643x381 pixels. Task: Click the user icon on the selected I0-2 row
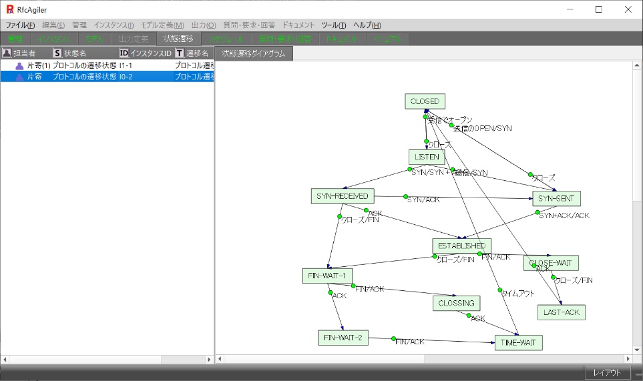click(x=19, y=77)
